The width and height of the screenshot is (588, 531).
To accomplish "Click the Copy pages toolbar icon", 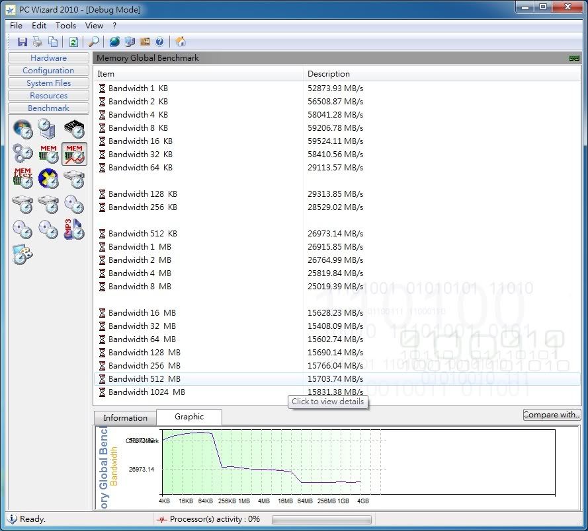I will coord(53,42).
